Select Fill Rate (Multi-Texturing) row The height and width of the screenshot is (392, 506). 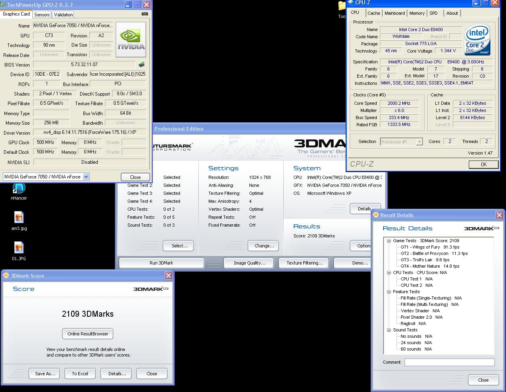(x=429, y=304)
